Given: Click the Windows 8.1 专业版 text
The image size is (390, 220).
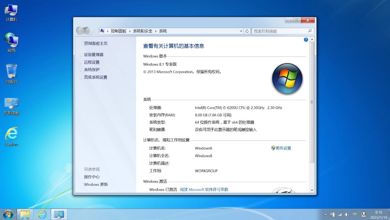Looking at the screenshot, I should (x=160, y=64).
